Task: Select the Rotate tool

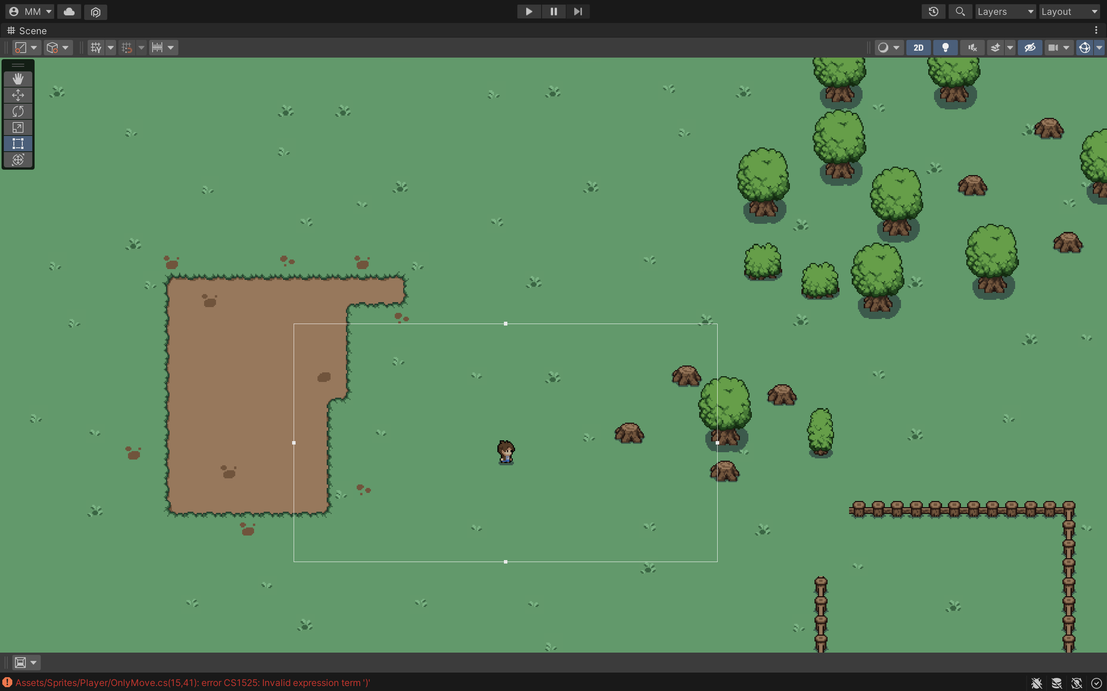Action: (x=18, y=111)
